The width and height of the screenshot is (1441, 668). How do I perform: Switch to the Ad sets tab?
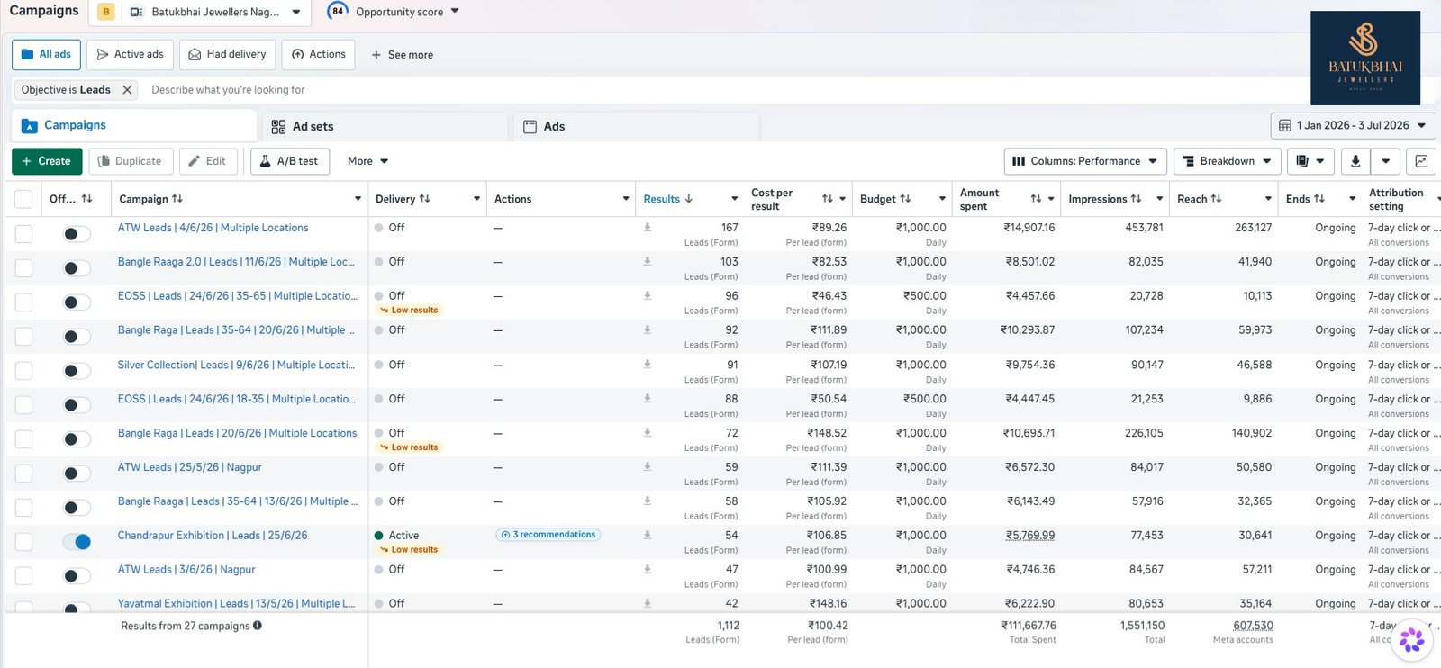(x=385, y=127)
